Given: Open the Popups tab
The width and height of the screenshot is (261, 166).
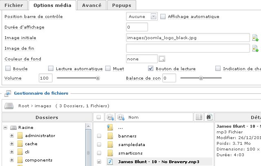Looking at the screenshot, I should [121, 5].
